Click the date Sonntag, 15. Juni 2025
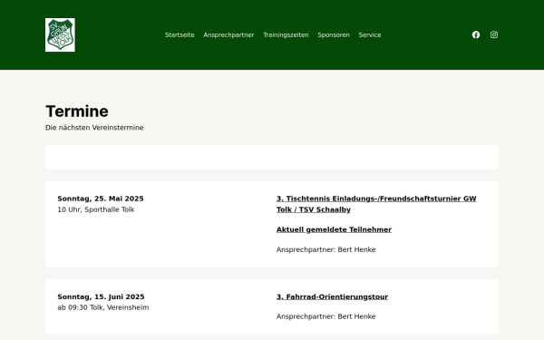Screen dimensions: 544x340 [x=101, y=297]
